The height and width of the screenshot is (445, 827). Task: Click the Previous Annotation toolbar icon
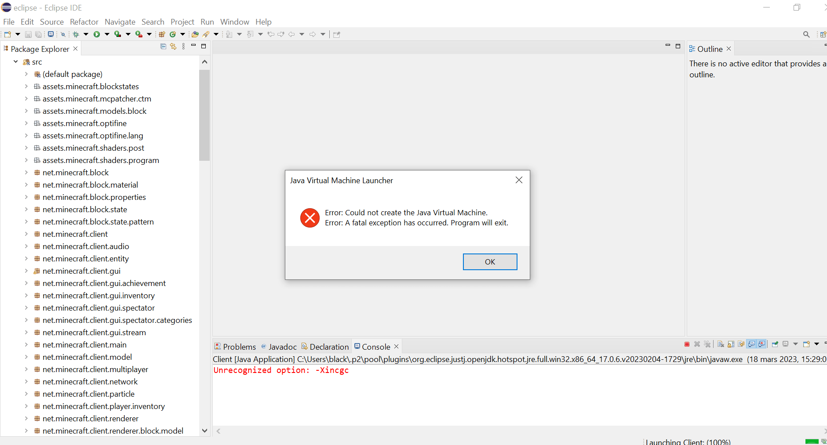click(250, 34)
